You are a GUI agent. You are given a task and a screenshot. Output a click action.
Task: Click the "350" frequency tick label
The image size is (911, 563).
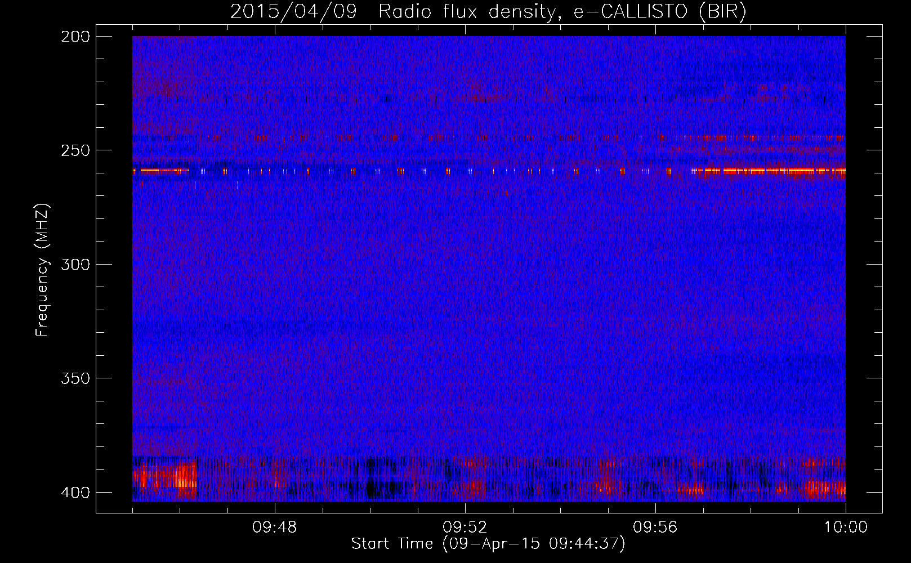coord(75,378)
